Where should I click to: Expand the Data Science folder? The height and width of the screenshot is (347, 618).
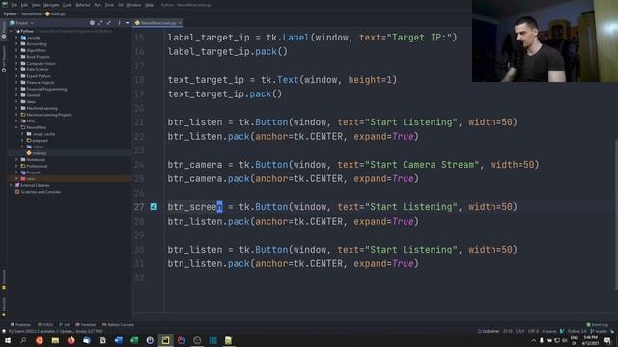tap(16, 69)
